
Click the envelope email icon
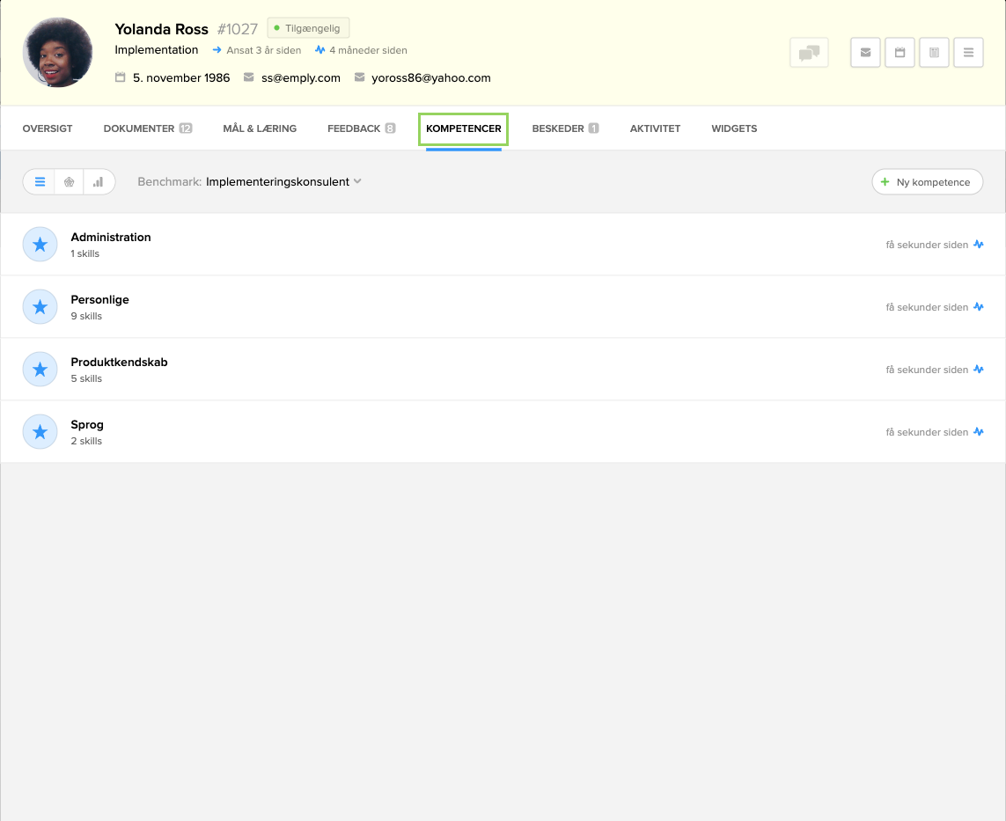(864, 52)
